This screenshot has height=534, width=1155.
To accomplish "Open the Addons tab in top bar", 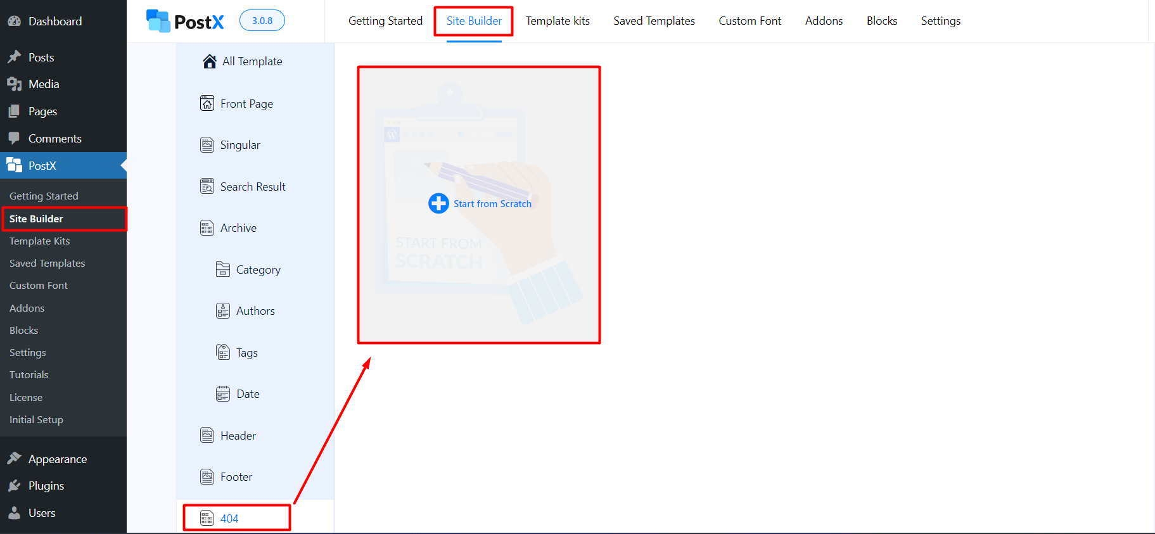I will [824, 21].
